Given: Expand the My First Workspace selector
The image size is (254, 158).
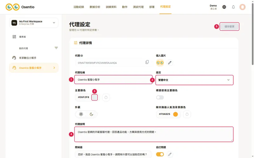Looking at the screenshot, I should [x=34, y=23].
